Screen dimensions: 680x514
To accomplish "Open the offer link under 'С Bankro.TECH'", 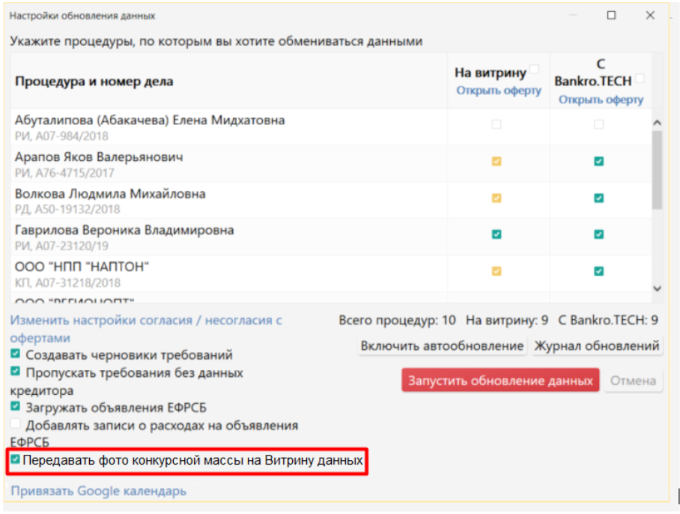I will pos(601,100).
